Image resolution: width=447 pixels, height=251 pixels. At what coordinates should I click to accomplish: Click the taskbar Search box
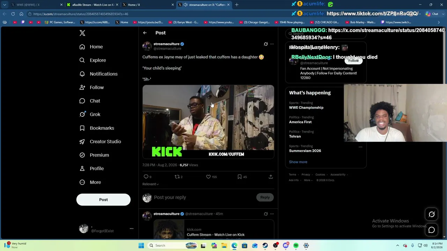[172, 245]
